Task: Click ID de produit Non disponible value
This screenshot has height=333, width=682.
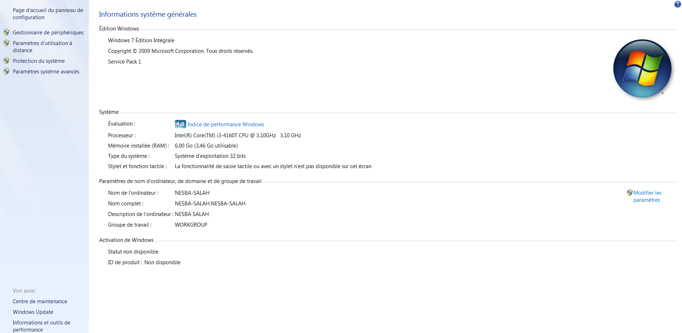Action: 162,262
